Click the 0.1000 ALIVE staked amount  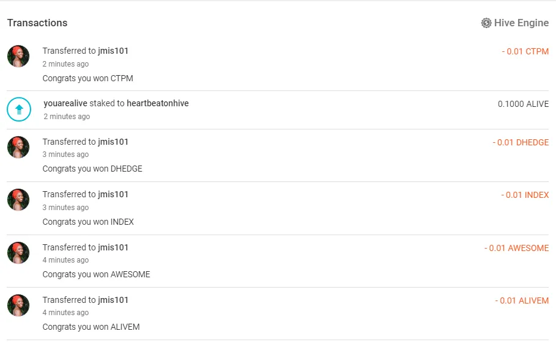point(523,104)
